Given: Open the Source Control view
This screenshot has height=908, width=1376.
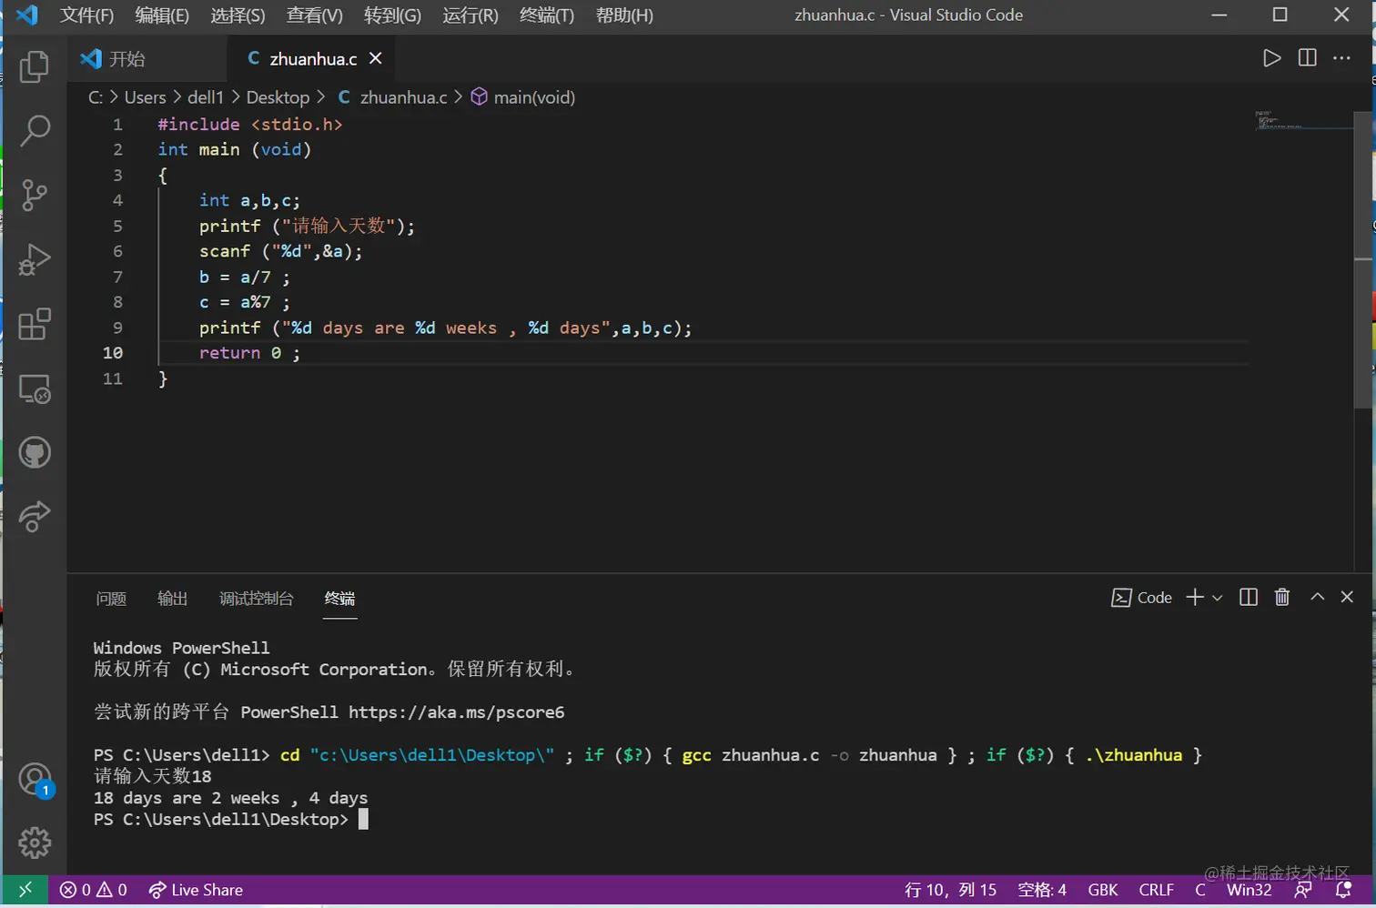Looking at the screenshot, I should pyautogui.click(x=35, y=196).
